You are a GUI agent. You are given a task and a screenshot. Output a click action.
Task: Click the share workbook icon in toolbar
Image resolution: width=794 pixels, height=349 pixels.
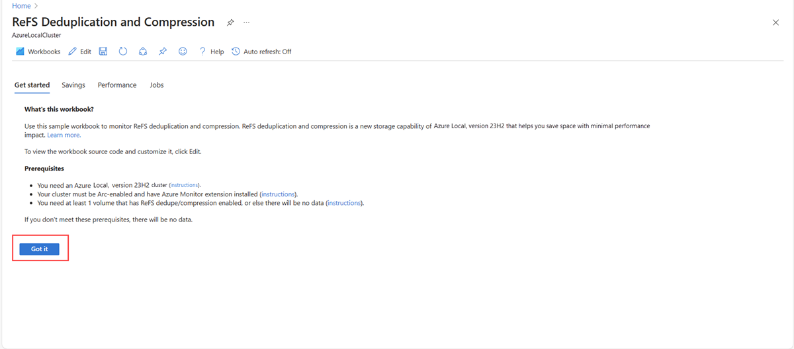pos(143,52)
